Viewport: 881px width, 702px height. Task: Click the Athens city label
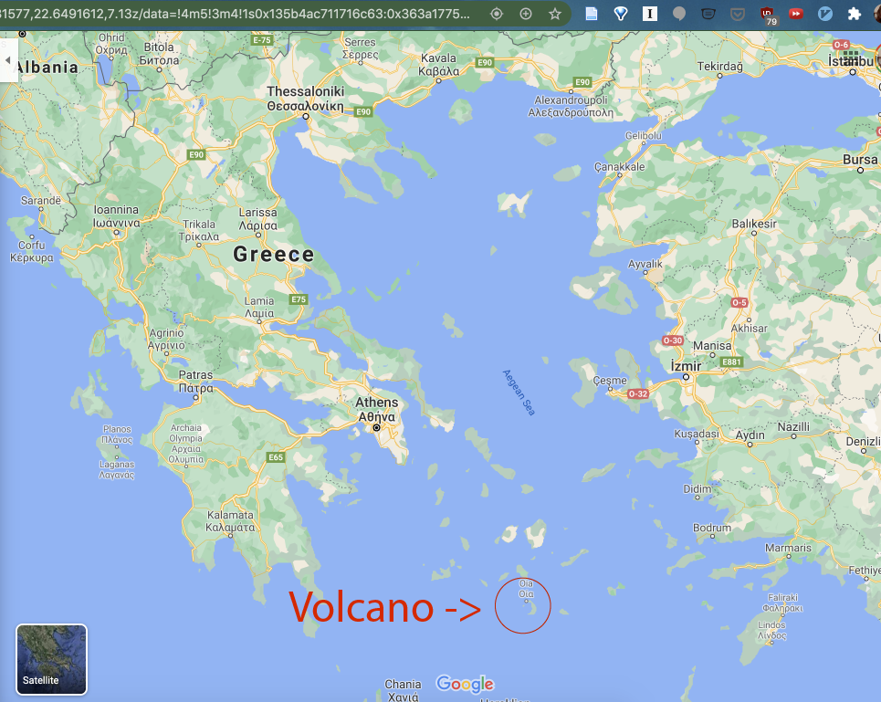coord(376,409)
